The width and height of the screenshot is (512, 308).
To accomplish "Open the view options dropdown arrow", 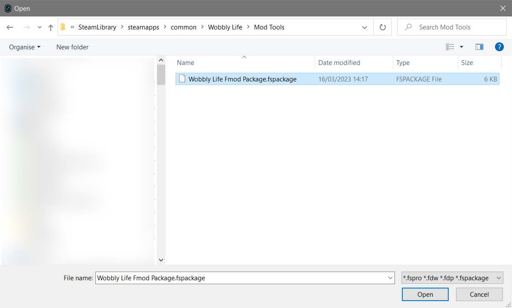I will coord(461,46).
